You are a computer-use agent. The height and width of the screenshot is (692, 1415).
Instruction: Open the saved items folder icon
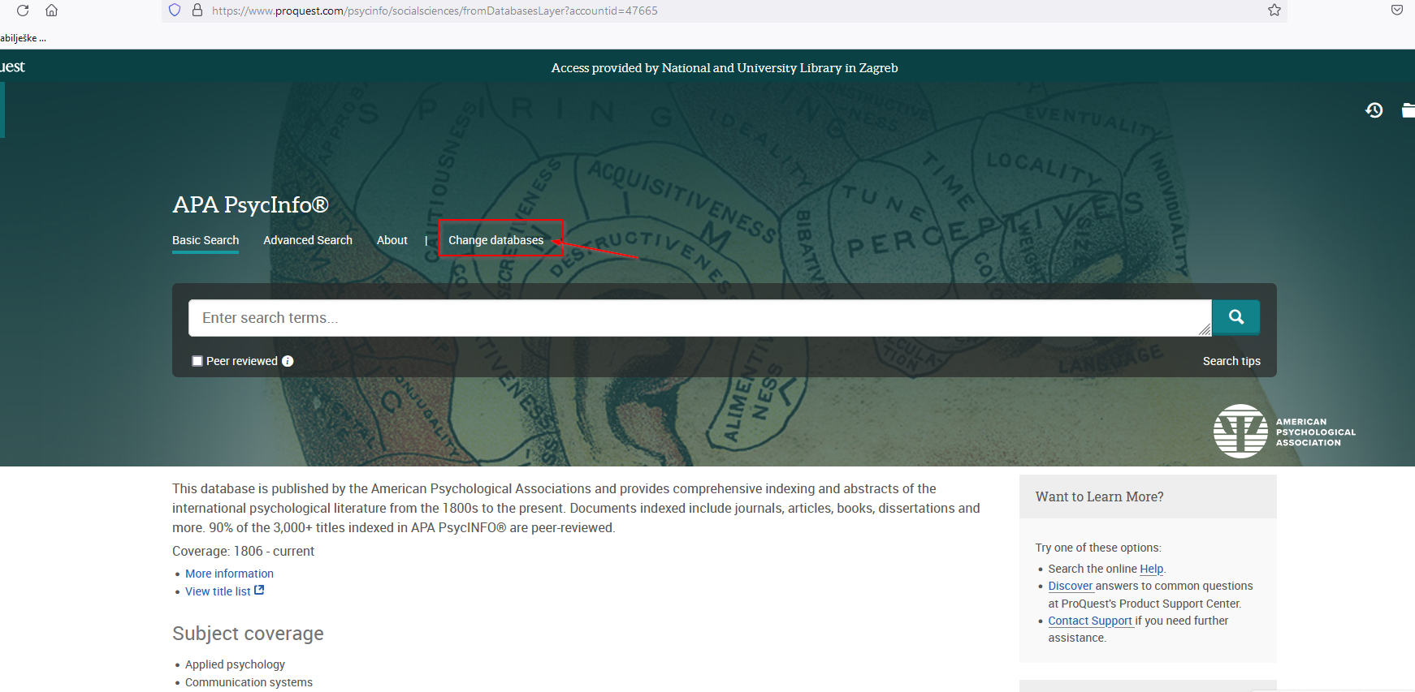[x=1409, y=110]
